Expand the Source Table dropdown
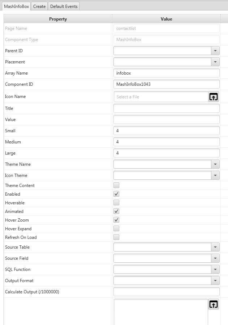The width and height of the screenshot is (228, 325). (215, 247)
